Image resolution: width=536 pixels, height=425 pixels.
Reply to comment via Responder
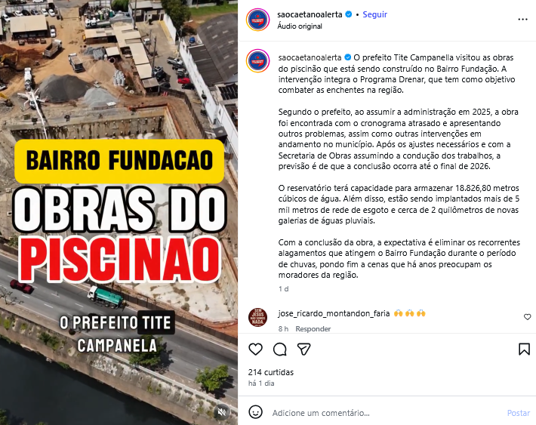point(313,328)
